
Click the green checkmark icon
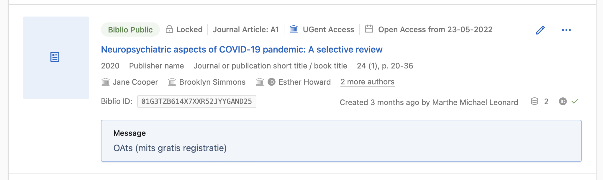click(x=574, y=102)
